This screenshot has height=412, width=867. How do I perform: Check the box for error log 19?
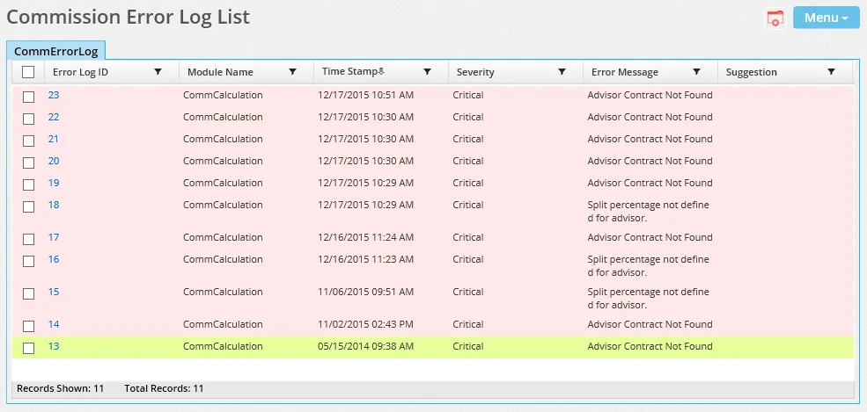tap(28, 184)
